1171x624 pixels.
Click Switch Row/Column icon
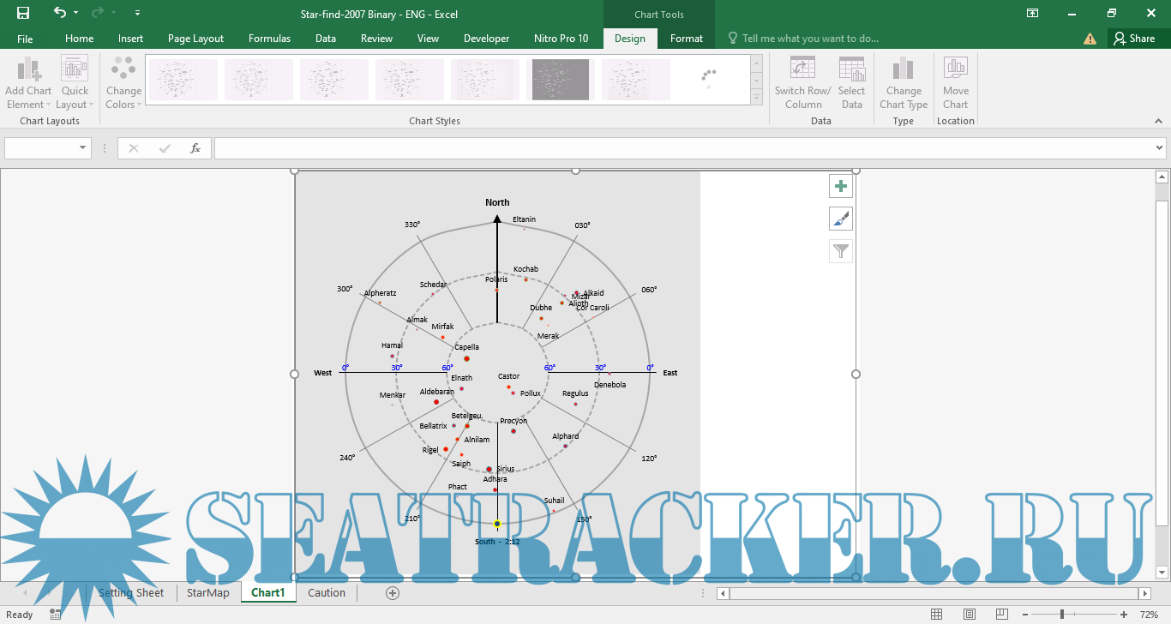[x=802, y=83]
